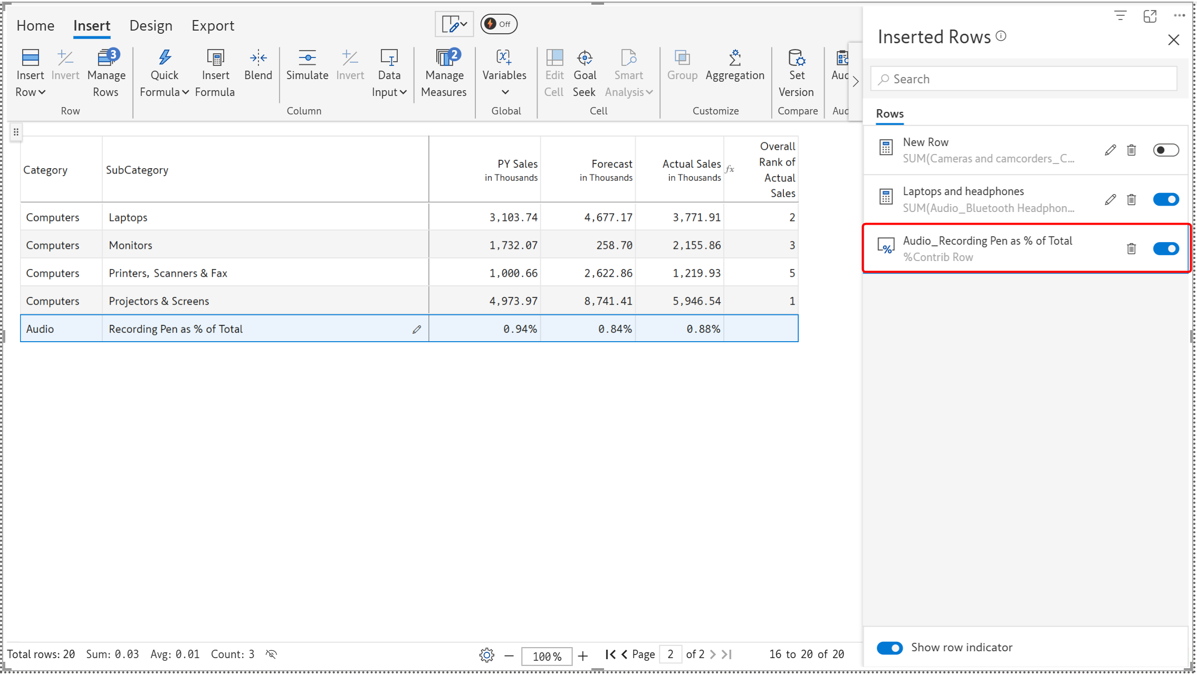
Task: Click the Search field in Inserted Rows
Action: tap(1023, 79)
